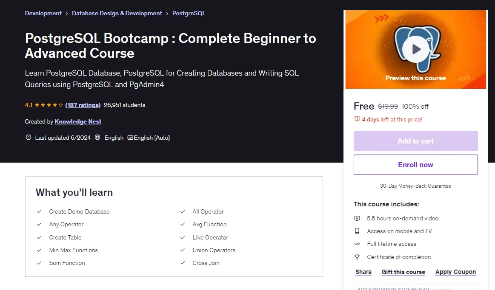The height and width of the screenshot is (290, 495).
Task: Click the certificate trophy icon
Action: pos(357,257)
